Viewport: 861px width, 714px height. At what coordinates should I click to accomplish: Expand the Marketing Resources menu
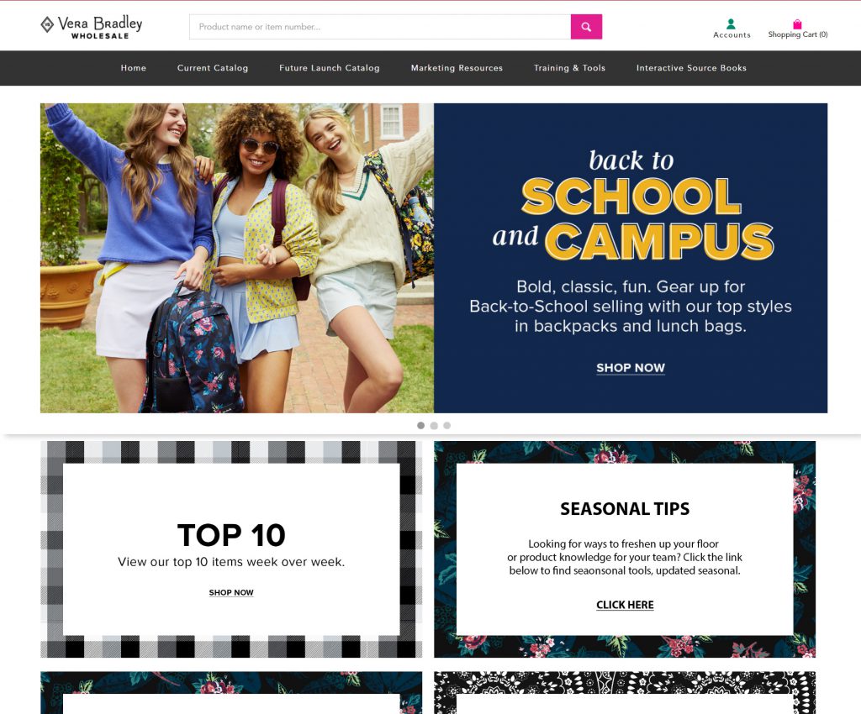457,68
